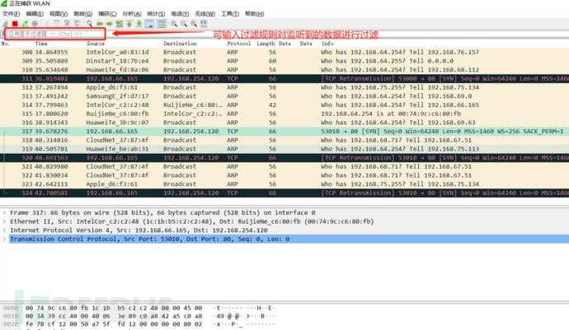Expand the Ethernet II tree row
This screenshot has height=330, width=569.
(x=5, y=221)
